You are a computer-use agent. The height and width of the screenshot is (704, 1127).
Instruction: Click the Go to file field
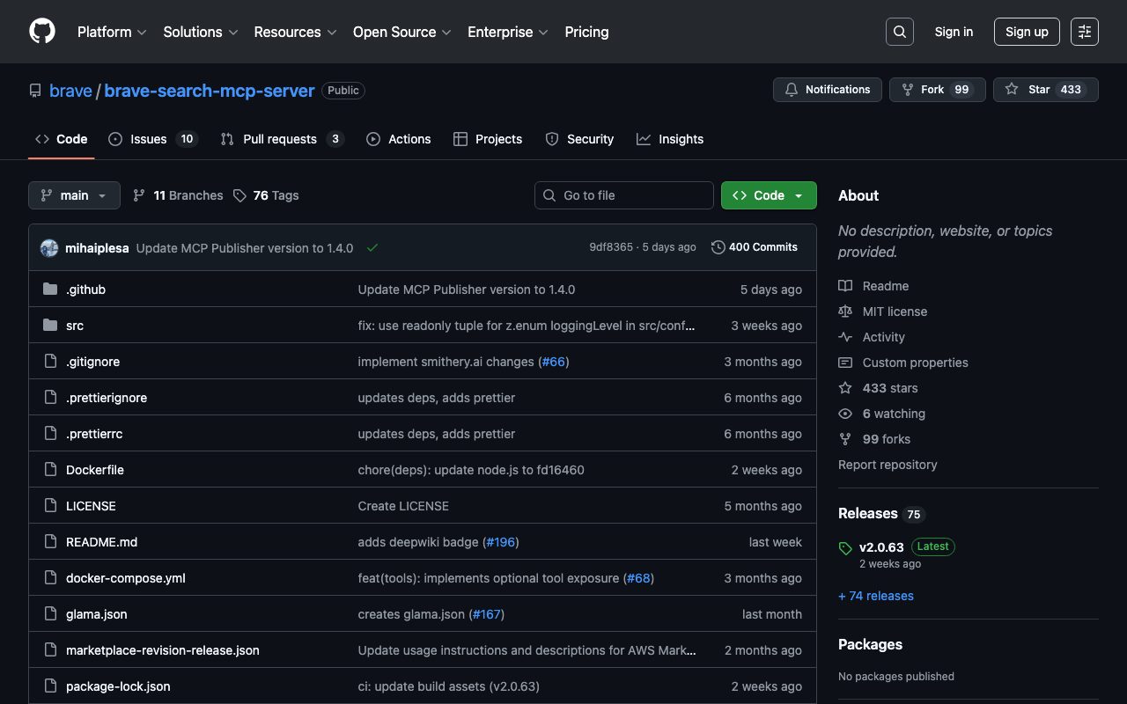(624, 195)
